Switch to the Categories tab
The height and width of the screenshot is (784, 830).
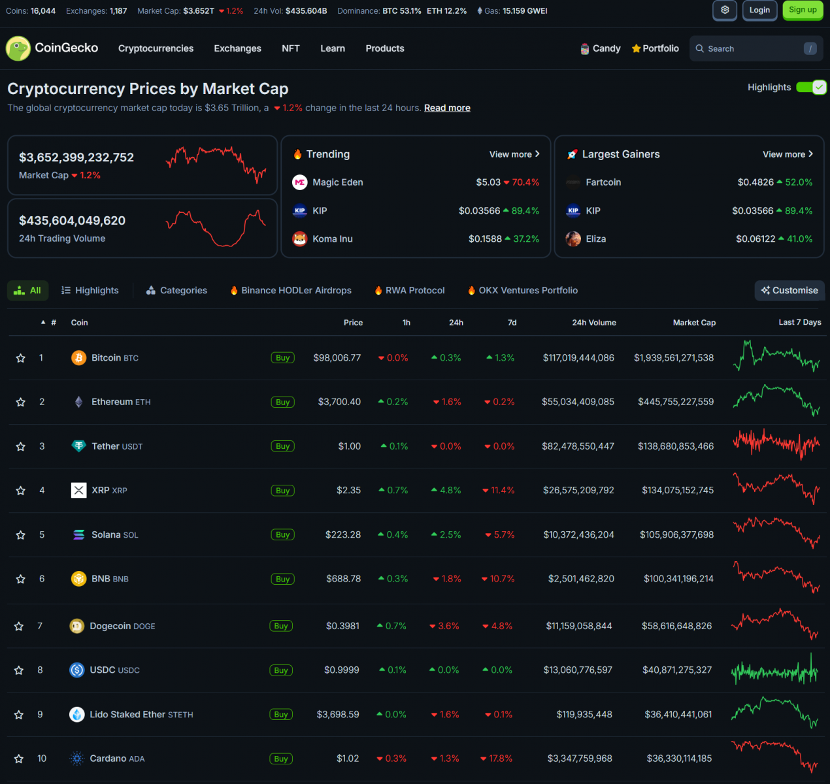click(x=176, y=291)
